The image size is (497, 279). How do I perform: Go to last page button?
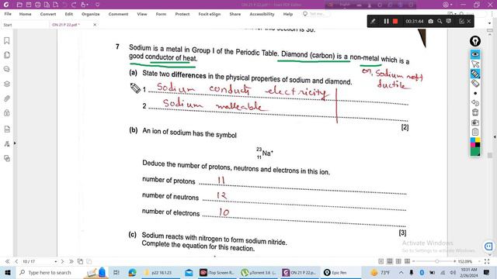(x=71, y=261)
